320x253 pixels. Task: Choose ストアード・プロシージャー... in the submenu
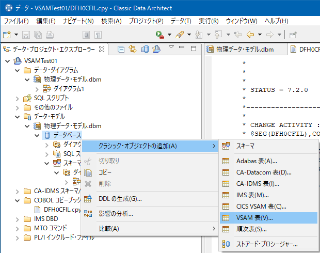click(268, 244)
